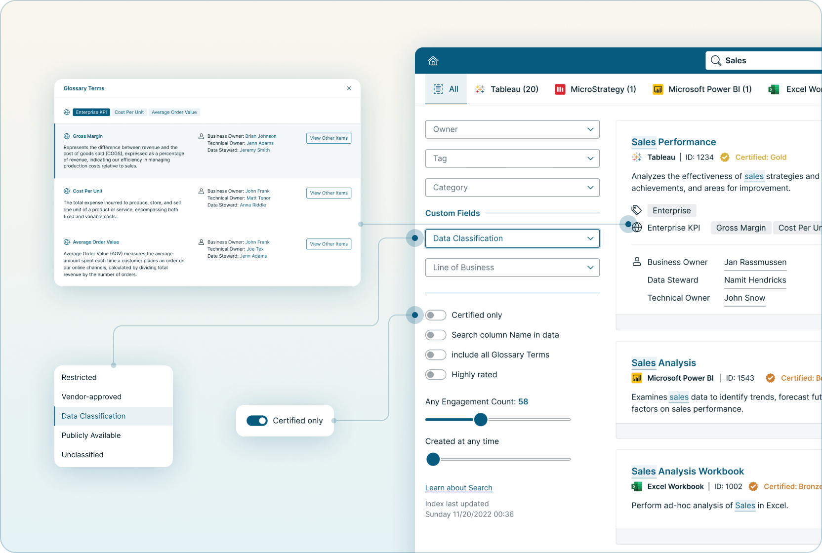Click the Sales search field
Screen dimensions: 822x553
tap(764, 61)
